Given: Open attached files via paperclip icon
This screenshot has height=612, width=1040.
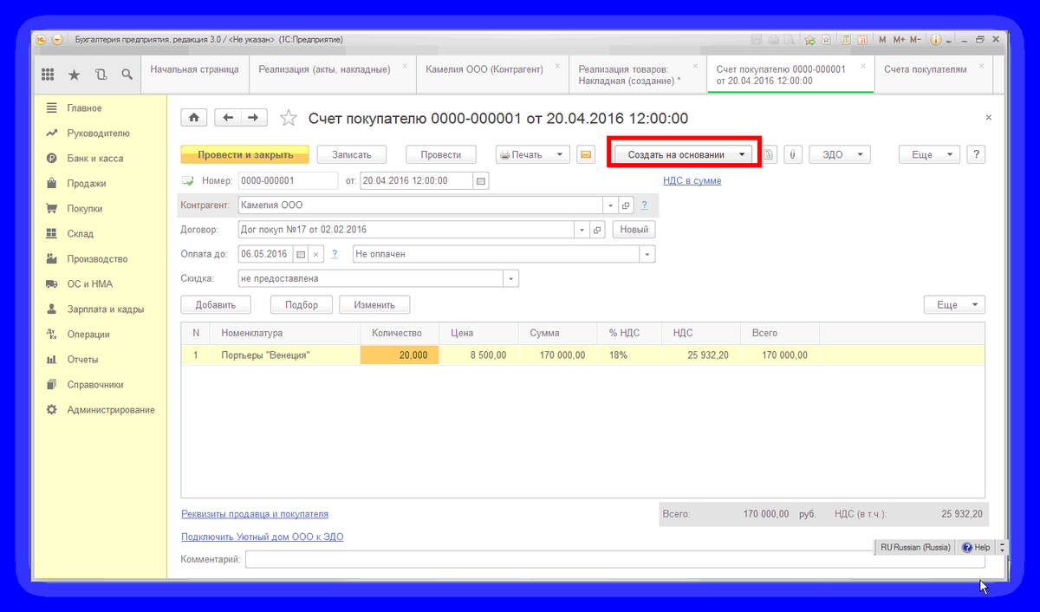Looking at the screenshot, I should (793, 154).
